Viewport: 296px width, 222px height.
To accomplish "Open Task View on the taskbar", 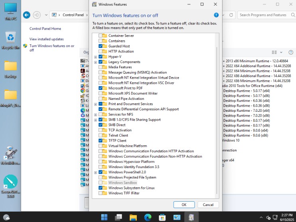I will coord(118,217).
